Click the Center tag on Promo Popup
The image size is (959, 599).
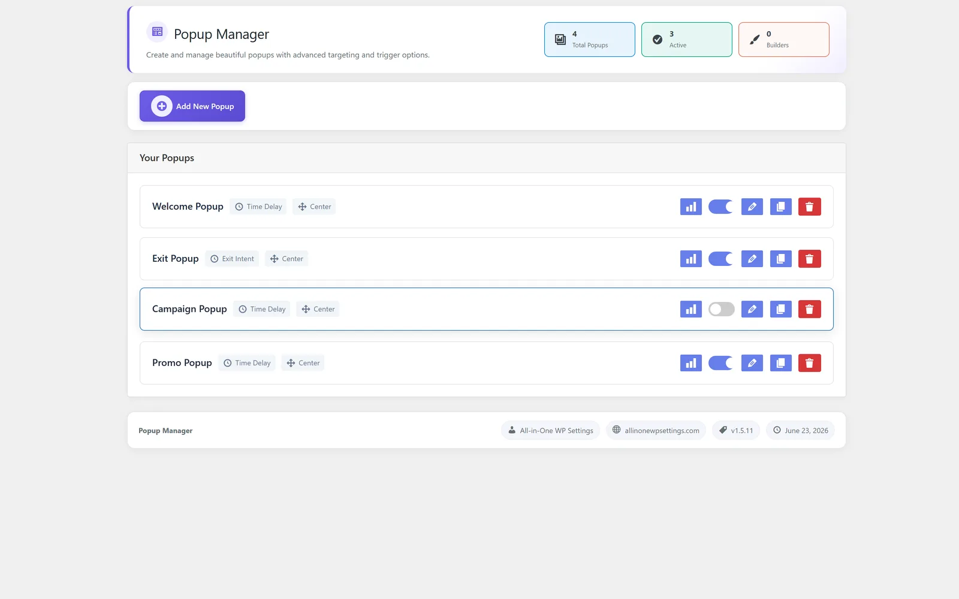tap(303, 363)
